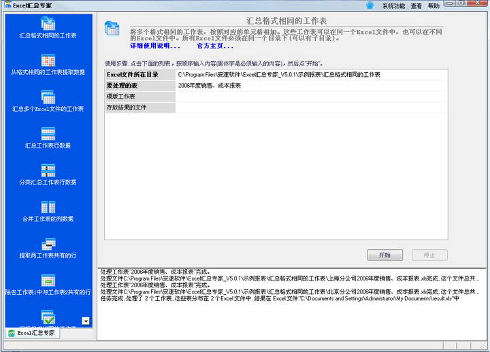Click the empty 模板工作表 value field

click(312, 97)
